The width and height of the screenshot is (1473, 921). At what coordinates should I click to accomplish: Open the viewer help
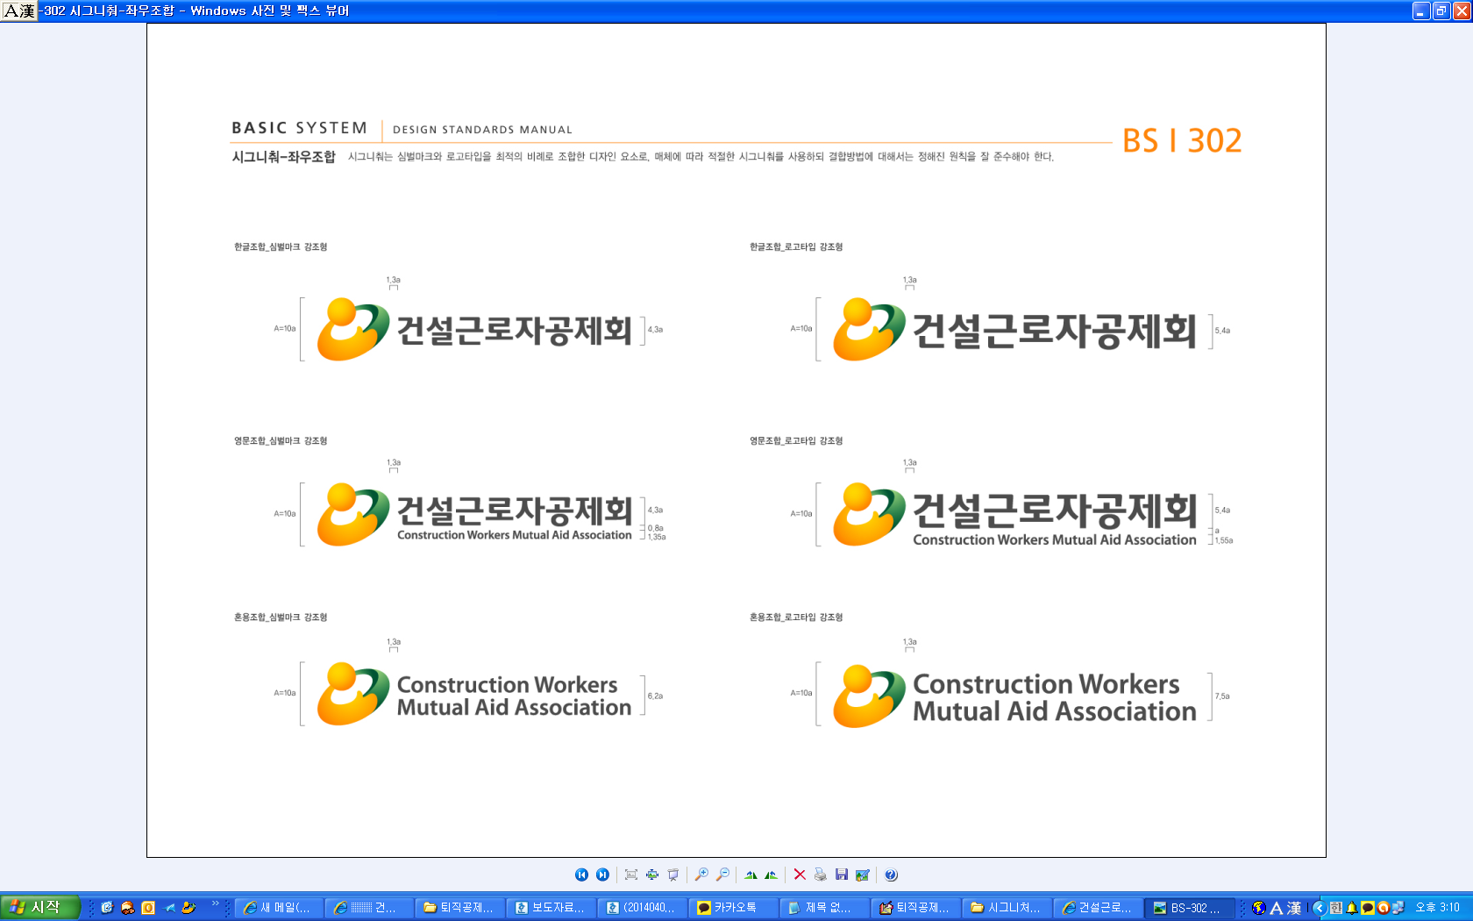[x=891, y=875]
